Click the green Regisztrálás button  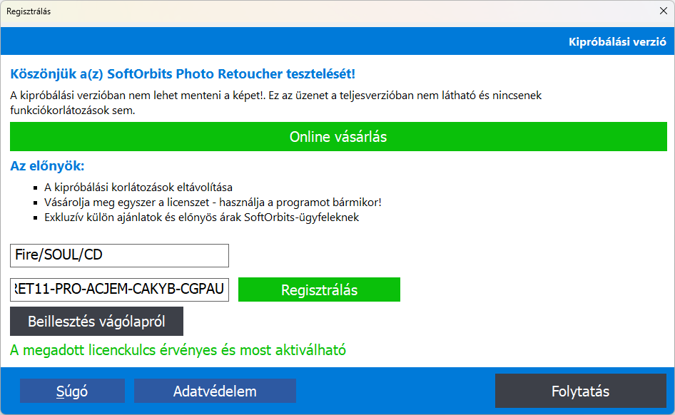[x=319, y=290]
